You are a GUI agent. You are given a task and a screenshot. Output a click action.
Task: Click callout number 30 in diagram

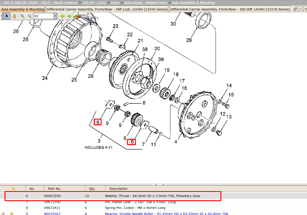coord(173,24)
